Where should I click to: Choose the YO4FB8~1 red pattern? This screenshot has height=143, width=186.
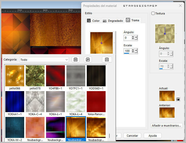(x=55, y=76)
